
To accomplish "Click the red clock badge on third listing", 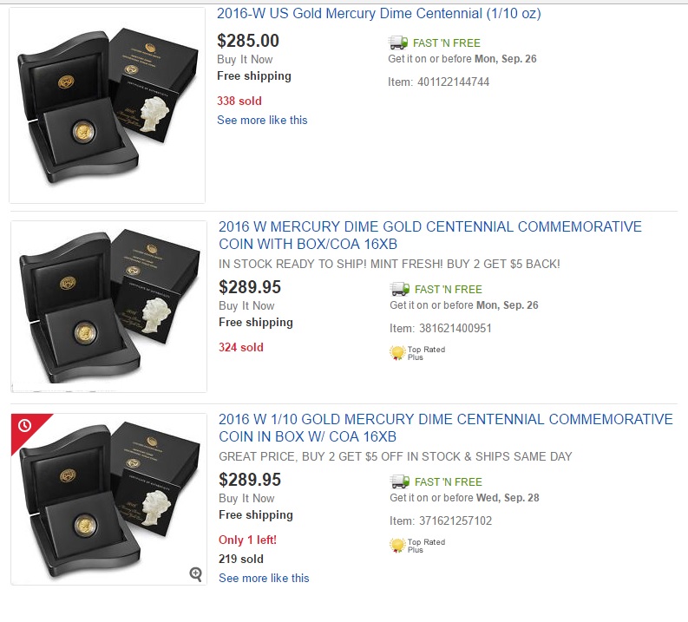I will pyautogui.click(x=24, y=426).
